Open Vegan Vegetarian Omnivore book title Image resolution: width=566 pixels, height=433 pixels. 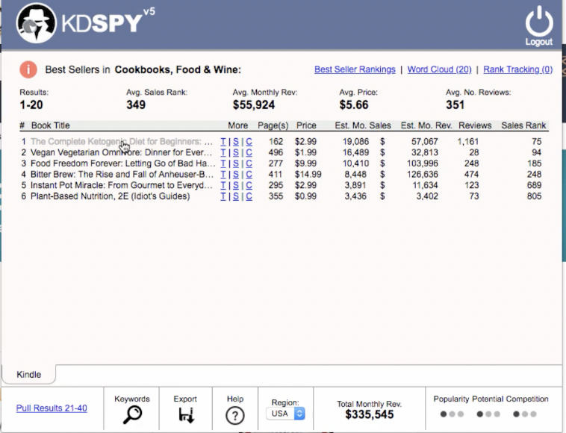(x=121, y=152)
